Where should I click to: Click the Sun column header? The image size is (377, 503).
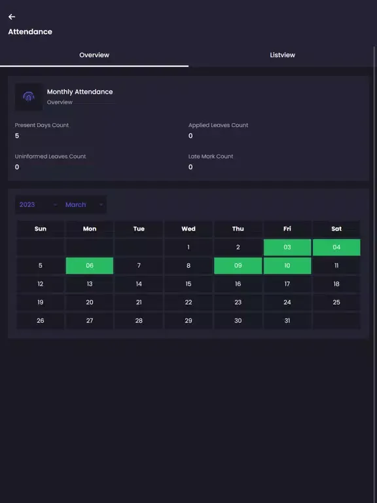[41, 229]
